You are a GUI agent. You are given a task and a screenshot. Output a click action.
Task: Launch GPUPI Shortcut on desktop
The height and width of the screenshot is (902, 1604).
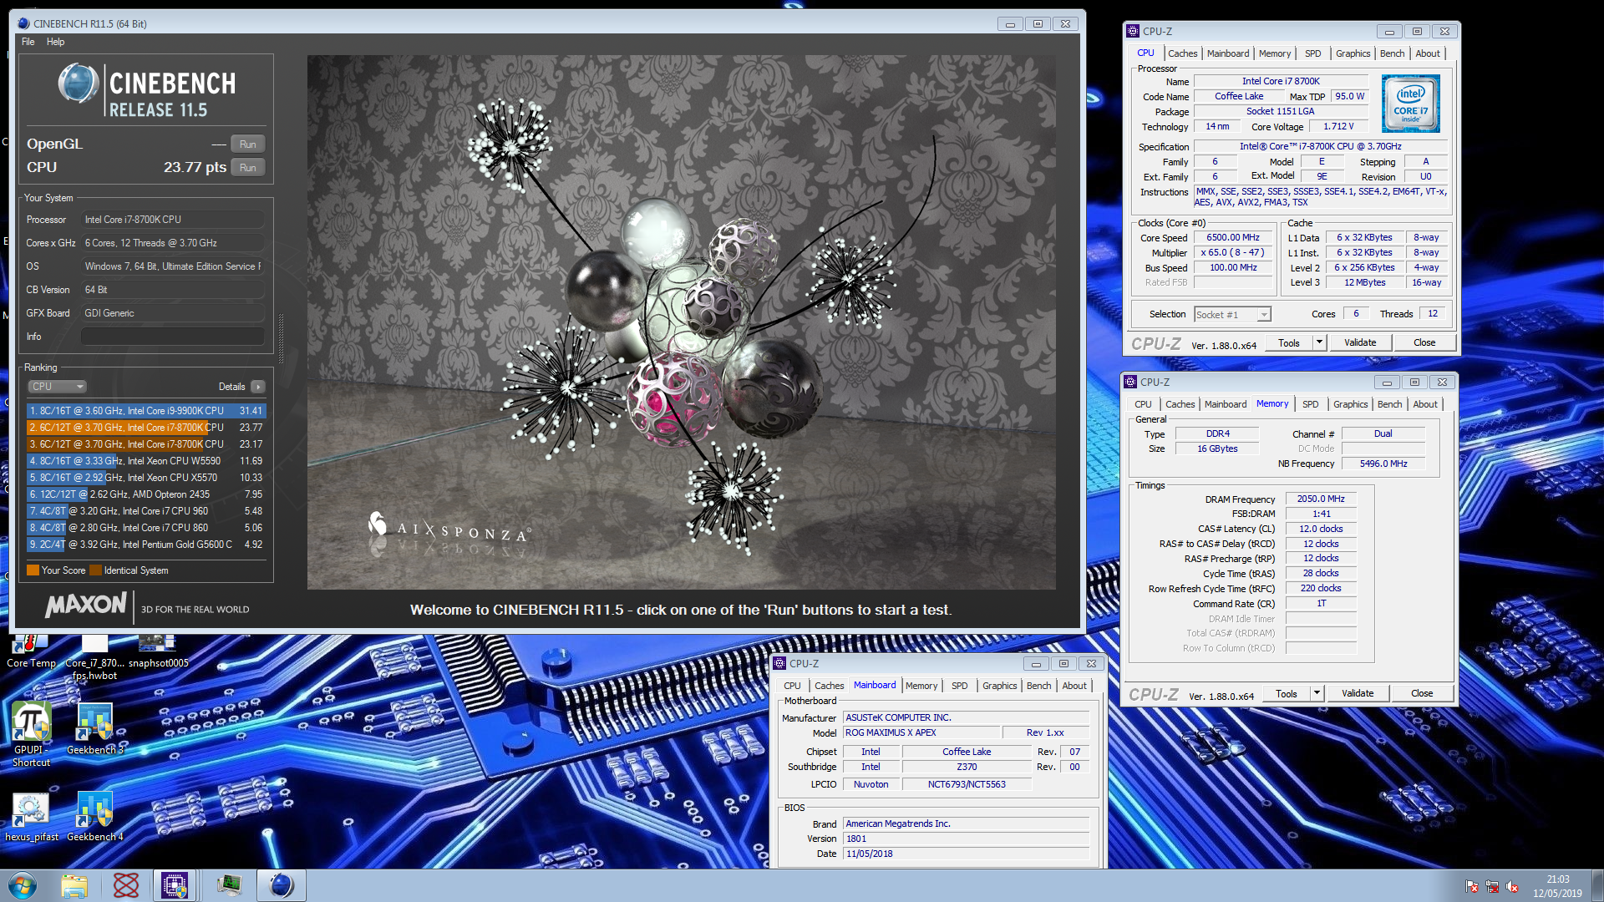click(x=31, y=735)
